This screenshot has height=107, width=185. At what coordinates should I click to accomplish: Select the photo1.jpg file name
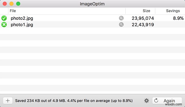[22, 25]
